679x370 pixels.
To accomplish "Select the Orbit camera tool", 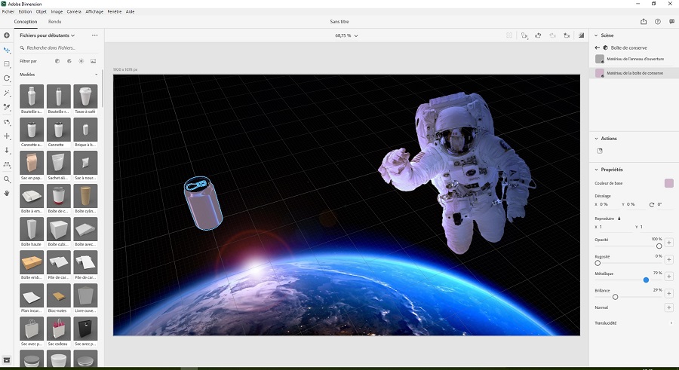I will click(7, 122).
